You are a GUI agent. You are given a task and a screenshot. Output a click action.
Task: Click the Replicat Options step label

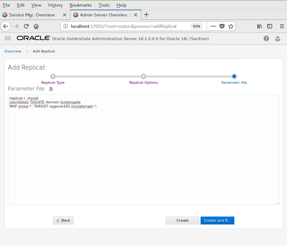[143, 83]
